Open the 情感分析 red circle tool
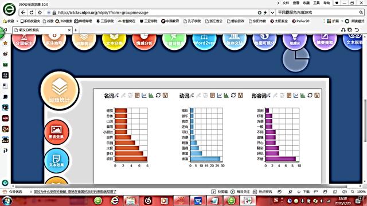Image resolution: width=367 pixels, height=206 pixels. (x=144, y=41)
